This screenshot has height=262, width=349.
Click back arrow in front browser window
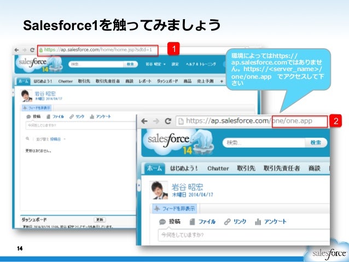point(144,121)
